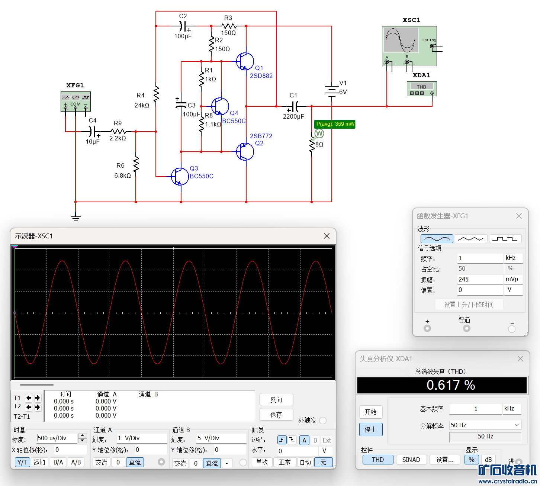This screenshot has width=540, height=486.
Task: Toggle Y/T timebase display mode
Action: pos(22,462)
